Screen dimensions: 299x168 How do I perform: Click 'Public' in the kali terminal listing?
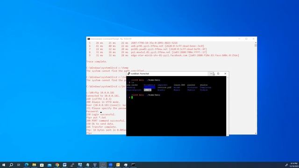tap(191, 90)
